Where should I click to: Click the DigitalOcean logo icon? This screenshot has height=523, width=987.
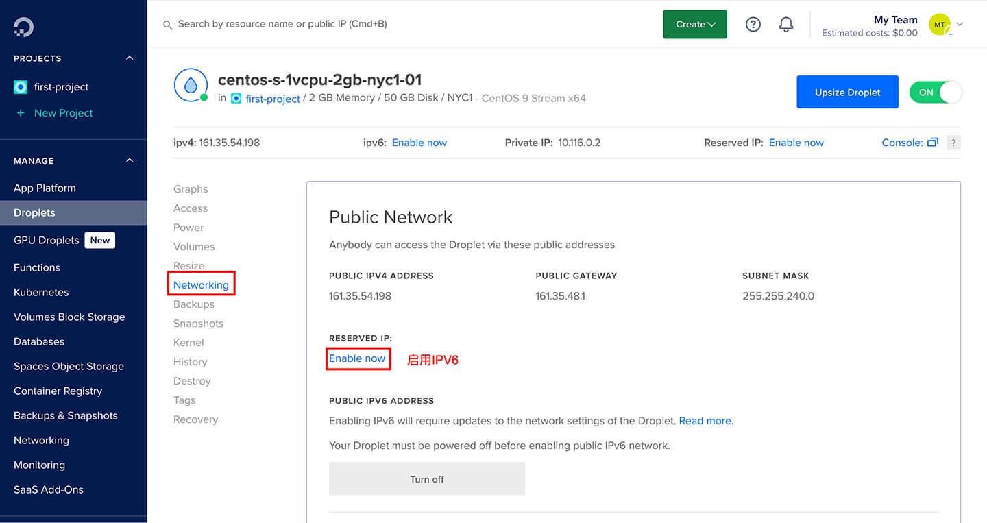pos(23,27)
